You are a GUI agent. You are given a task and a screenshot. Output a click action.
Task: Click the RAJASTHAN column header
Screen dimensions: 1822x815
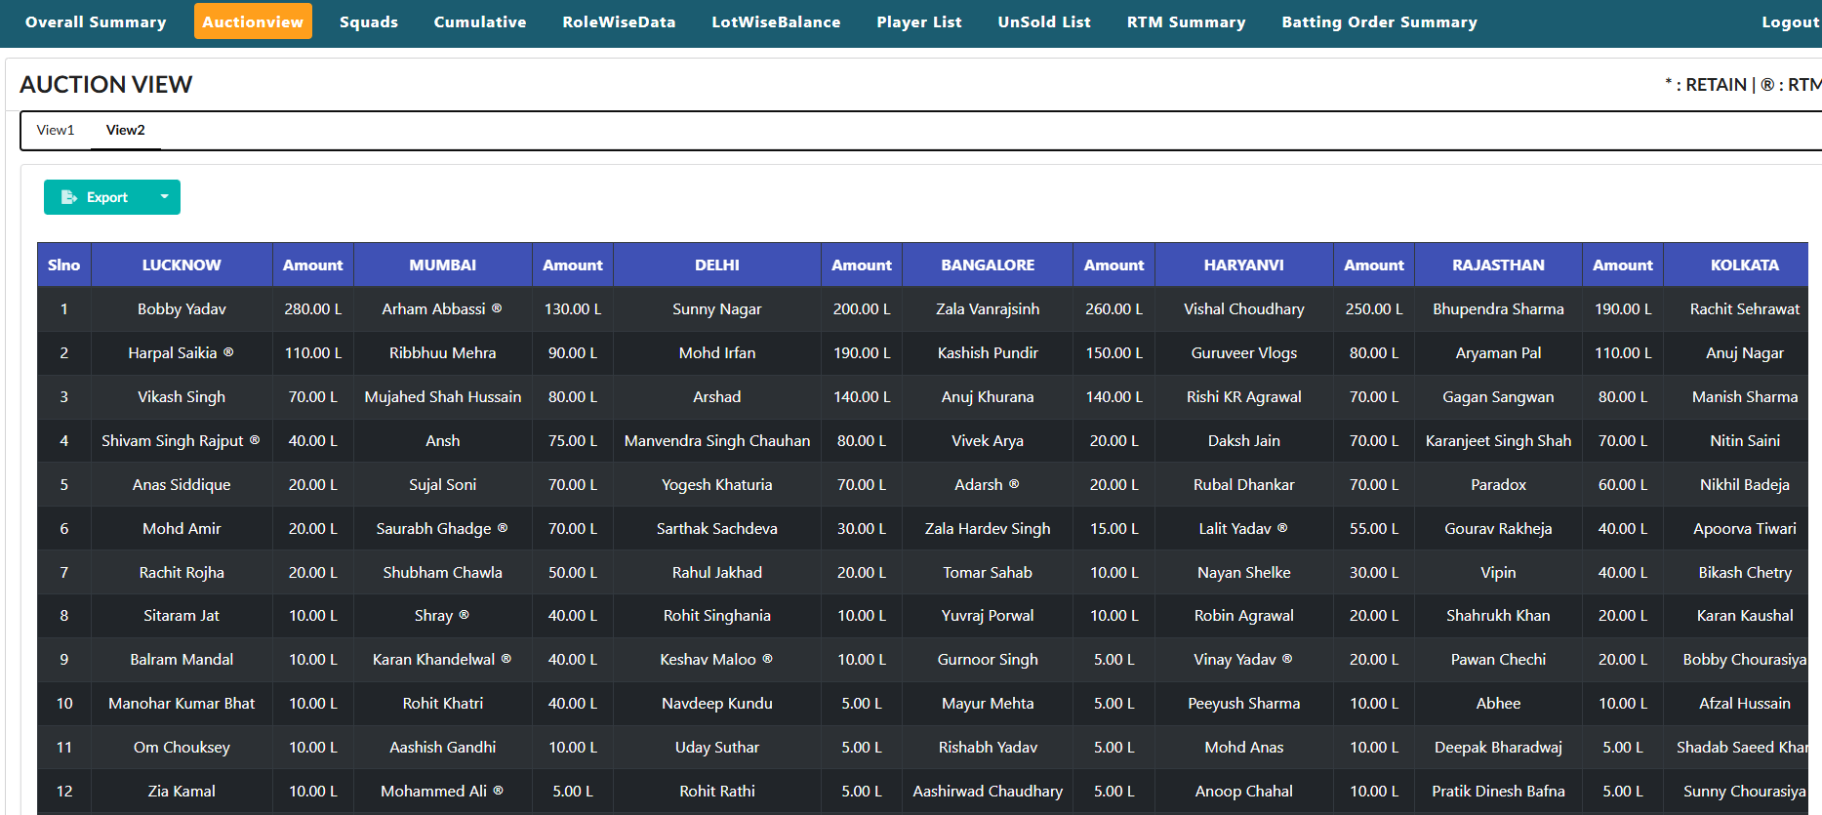(x=1498, y=265)
